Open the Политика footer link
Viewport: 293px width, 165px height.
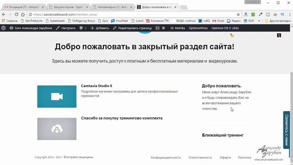244,158
